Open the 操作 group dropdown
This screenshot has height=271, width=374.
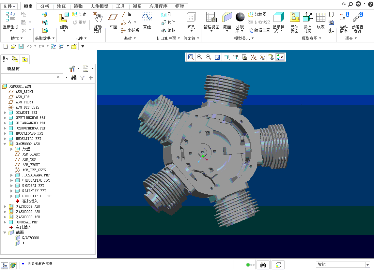(17, 38)
